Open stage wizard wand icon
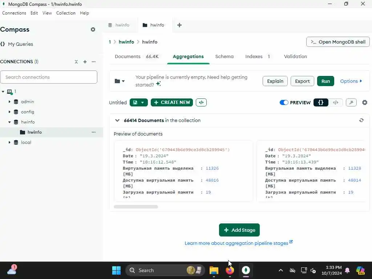The height and width of the screenshot is (279, 372). [x=351, y=102]
